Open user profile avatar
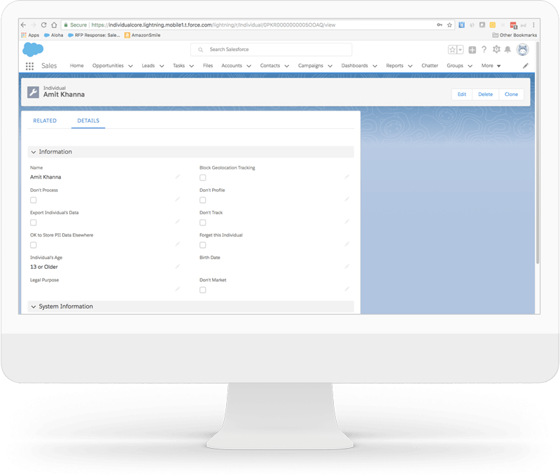 [522, 50]
